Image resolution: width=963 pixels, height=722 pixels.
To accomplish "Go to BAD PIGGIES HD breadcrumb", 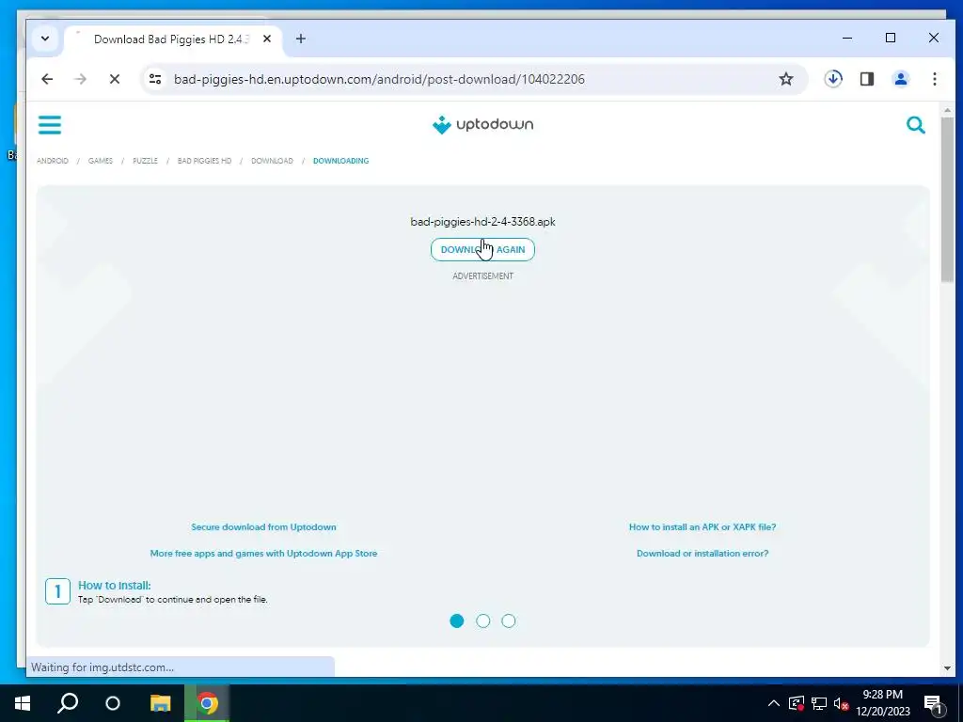I will point(204,161).
